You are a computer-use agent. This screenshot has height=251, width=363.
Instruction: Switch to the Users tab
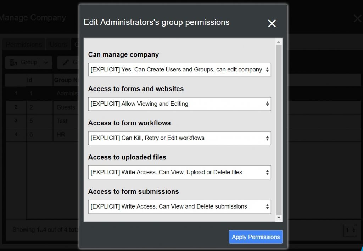58,45
